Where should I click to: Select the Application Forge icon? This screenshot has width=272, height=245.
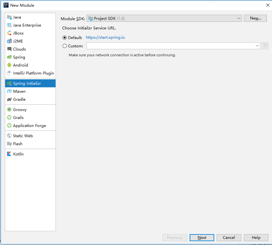click(9, 125)
